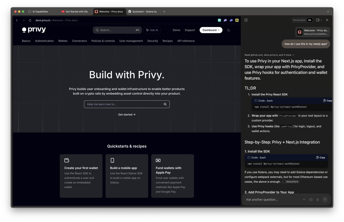344x222 pixels.
Task: Click the 'Step-by-Step: Privy + Next.js Integration' heading
Action: [x=282, y=142]
